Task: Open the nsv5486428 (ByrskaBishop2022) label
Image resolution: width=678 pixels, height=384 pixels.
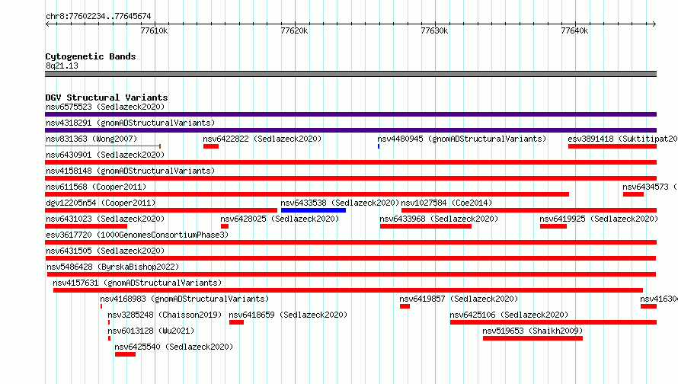Action: tap(113, 267)
